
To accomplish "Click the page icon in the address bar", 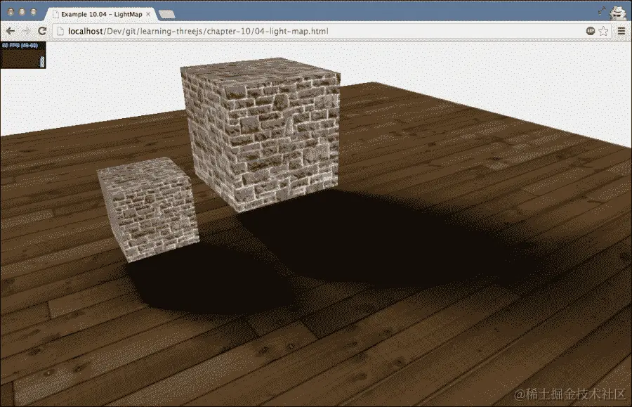I will (60, 31).
